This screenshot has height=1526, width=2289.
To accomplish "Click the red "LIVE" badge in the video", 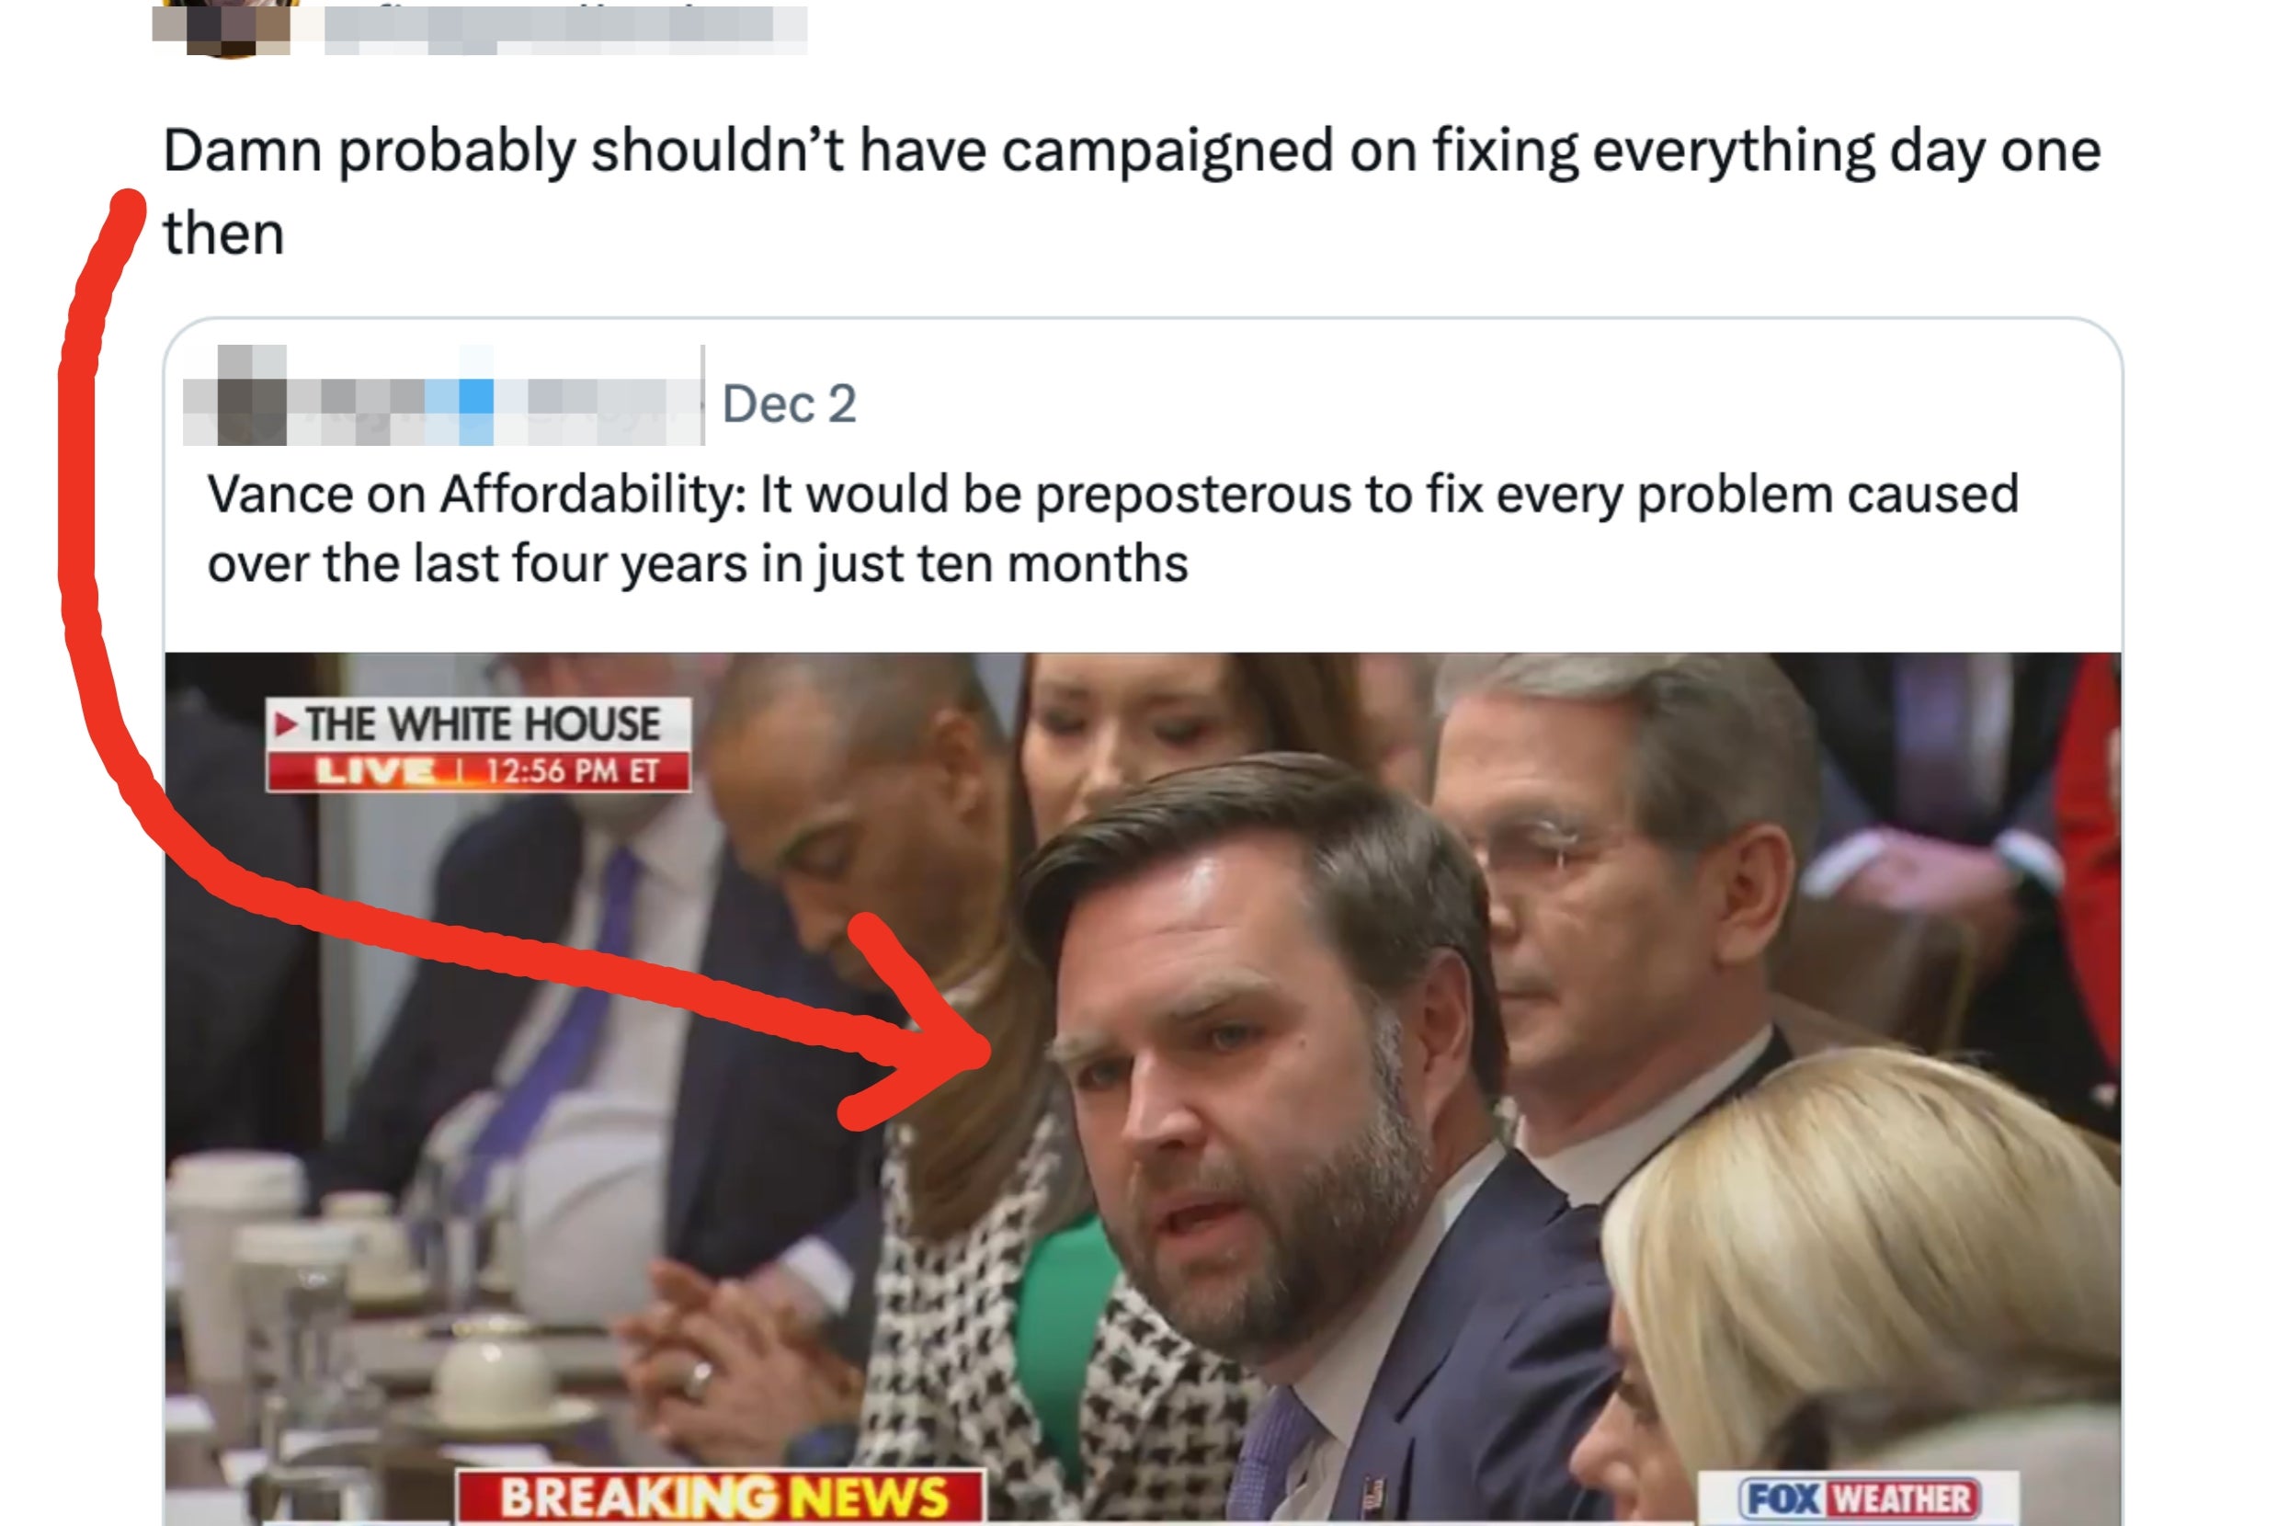I will tap(376, 772).
